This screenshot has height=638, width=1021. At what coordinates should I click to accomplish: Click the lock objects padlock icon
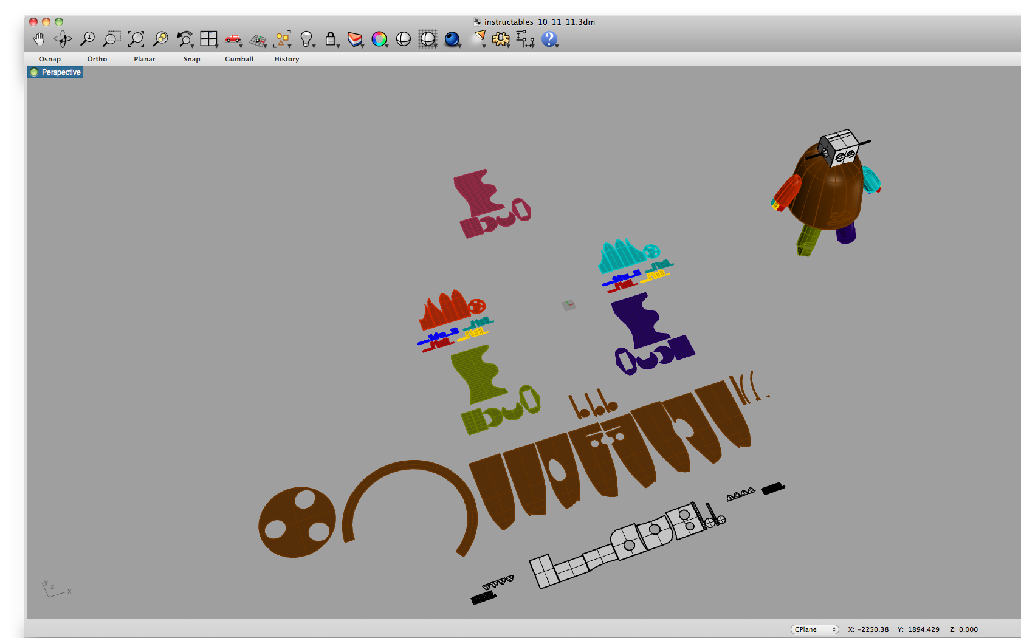[x=330, y=38]
